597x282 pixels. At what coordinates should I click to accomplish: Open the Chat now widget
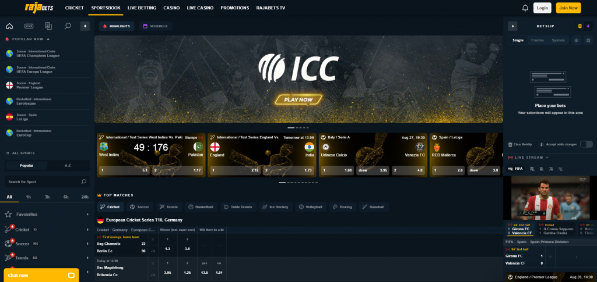[x=41, y=275]
